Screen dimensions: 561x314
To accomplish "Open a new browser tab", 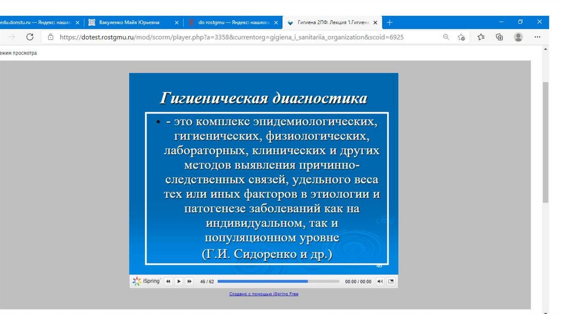I will (x=390, y=22).
